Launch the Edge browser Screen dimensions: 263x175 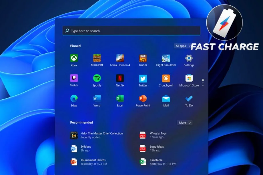pyautogui.click(x=74, y=98)
